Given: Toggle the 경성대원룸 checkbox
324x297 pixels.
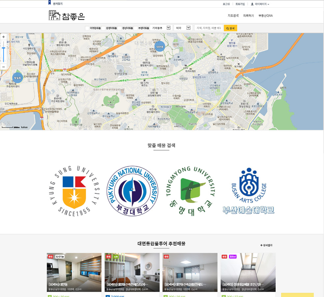Looking at the screenshot, I should 120,28.
